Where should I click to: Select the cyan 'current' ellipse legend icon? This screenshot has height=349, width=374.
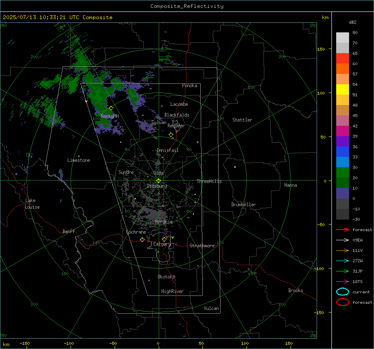(x=342, y=292)
